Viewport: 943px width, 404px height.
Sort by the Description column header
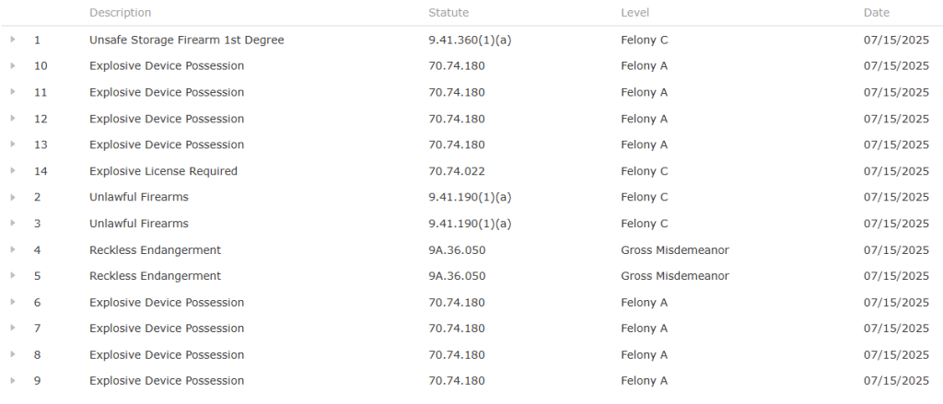click(x=121, y=13)
